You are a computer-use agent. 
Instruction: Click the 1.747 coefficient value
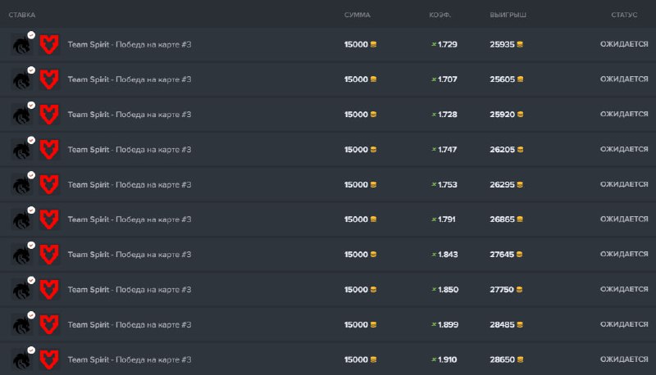tap(448, 150)
